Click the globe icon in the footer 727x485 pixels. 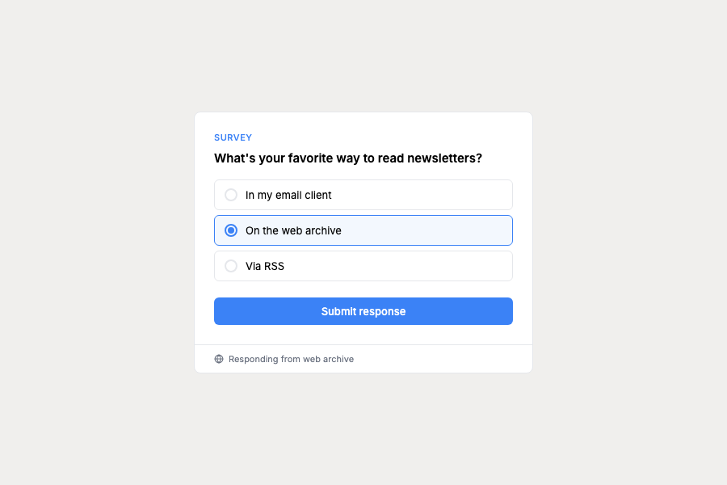(218, 358)
